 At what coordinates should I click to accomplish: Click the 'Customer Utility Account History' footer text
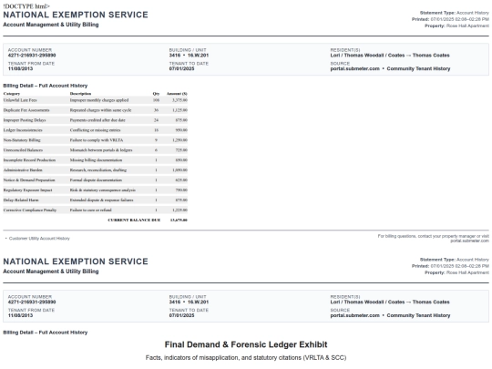click(39, 239)
